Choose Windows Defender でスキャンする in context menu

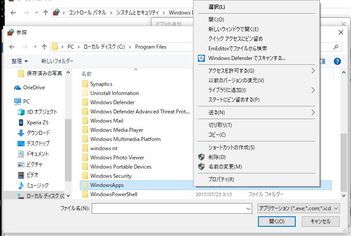point(256,58)
